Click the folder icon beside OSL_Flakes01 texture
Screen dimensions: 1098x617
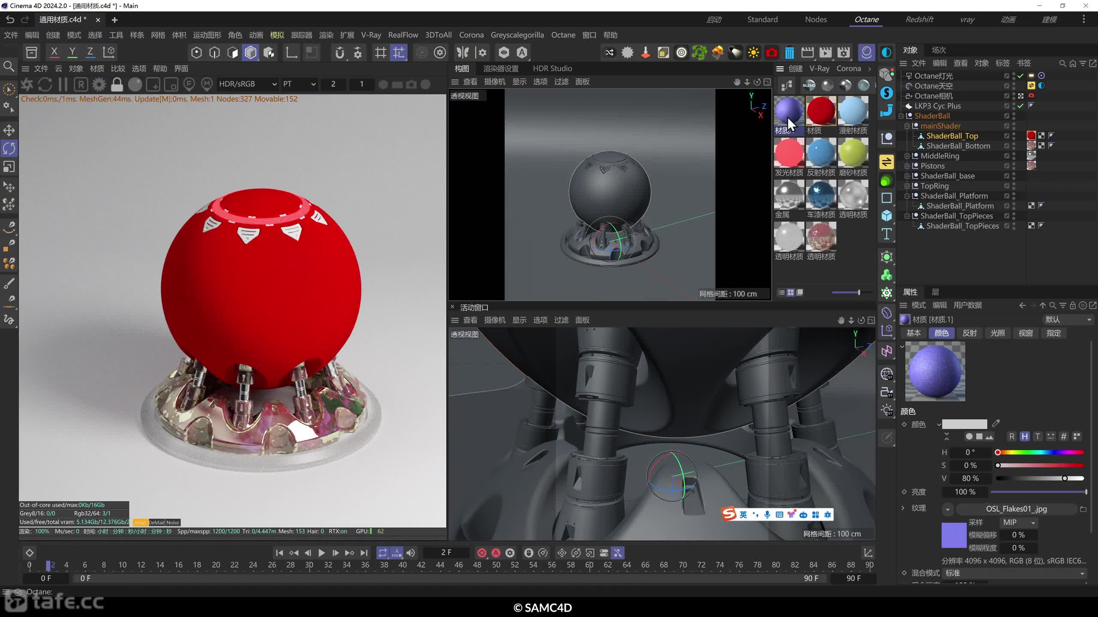[x=1083, y=509]
